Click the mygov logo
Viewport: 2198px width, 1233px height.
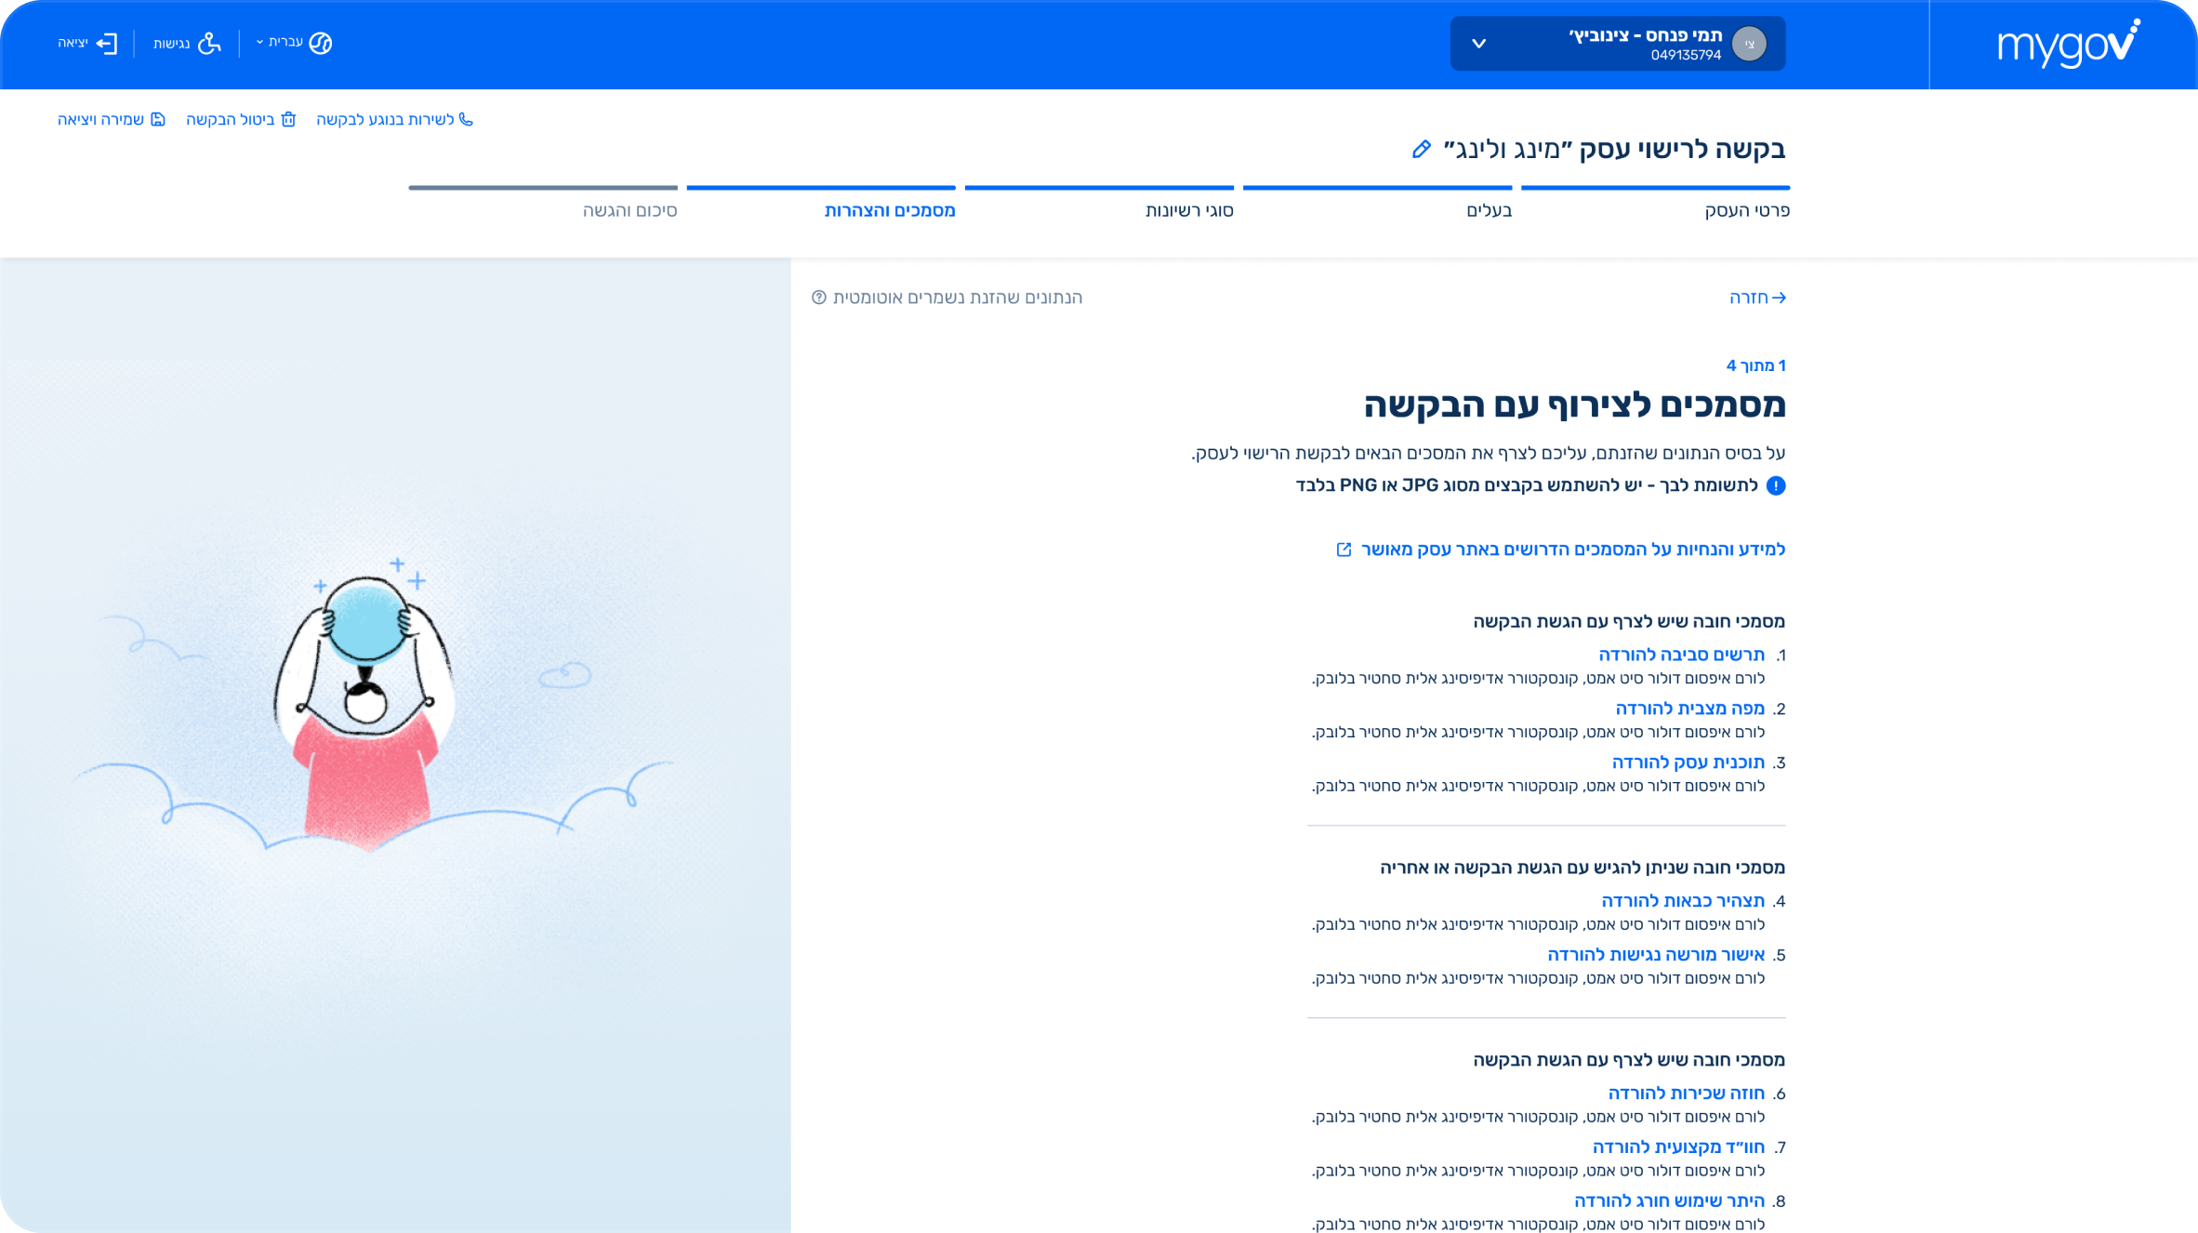(x=2067, y=44)
